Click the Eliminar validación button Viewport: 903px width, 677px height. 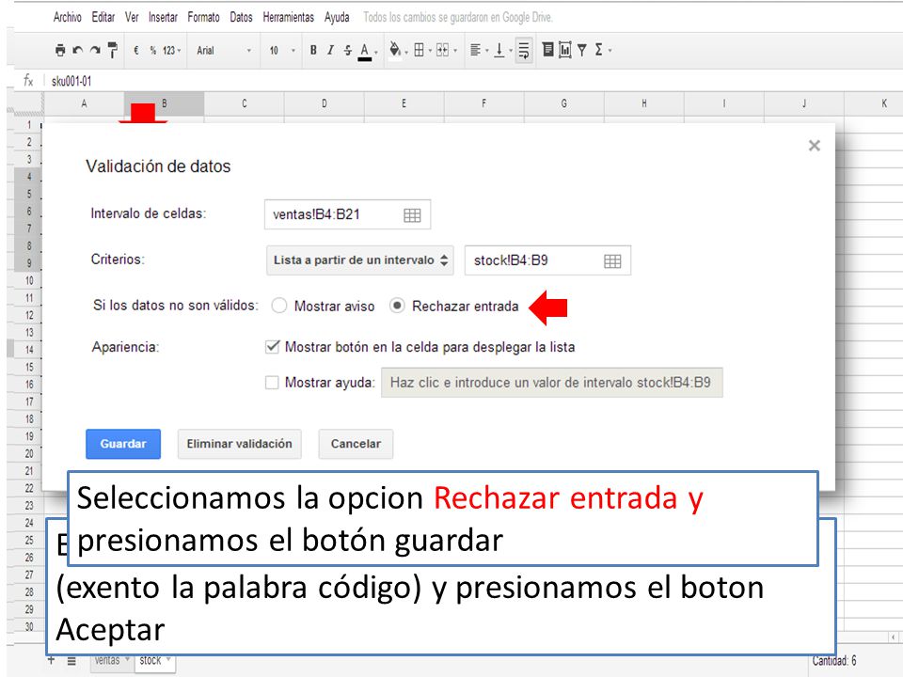point(240,444)
